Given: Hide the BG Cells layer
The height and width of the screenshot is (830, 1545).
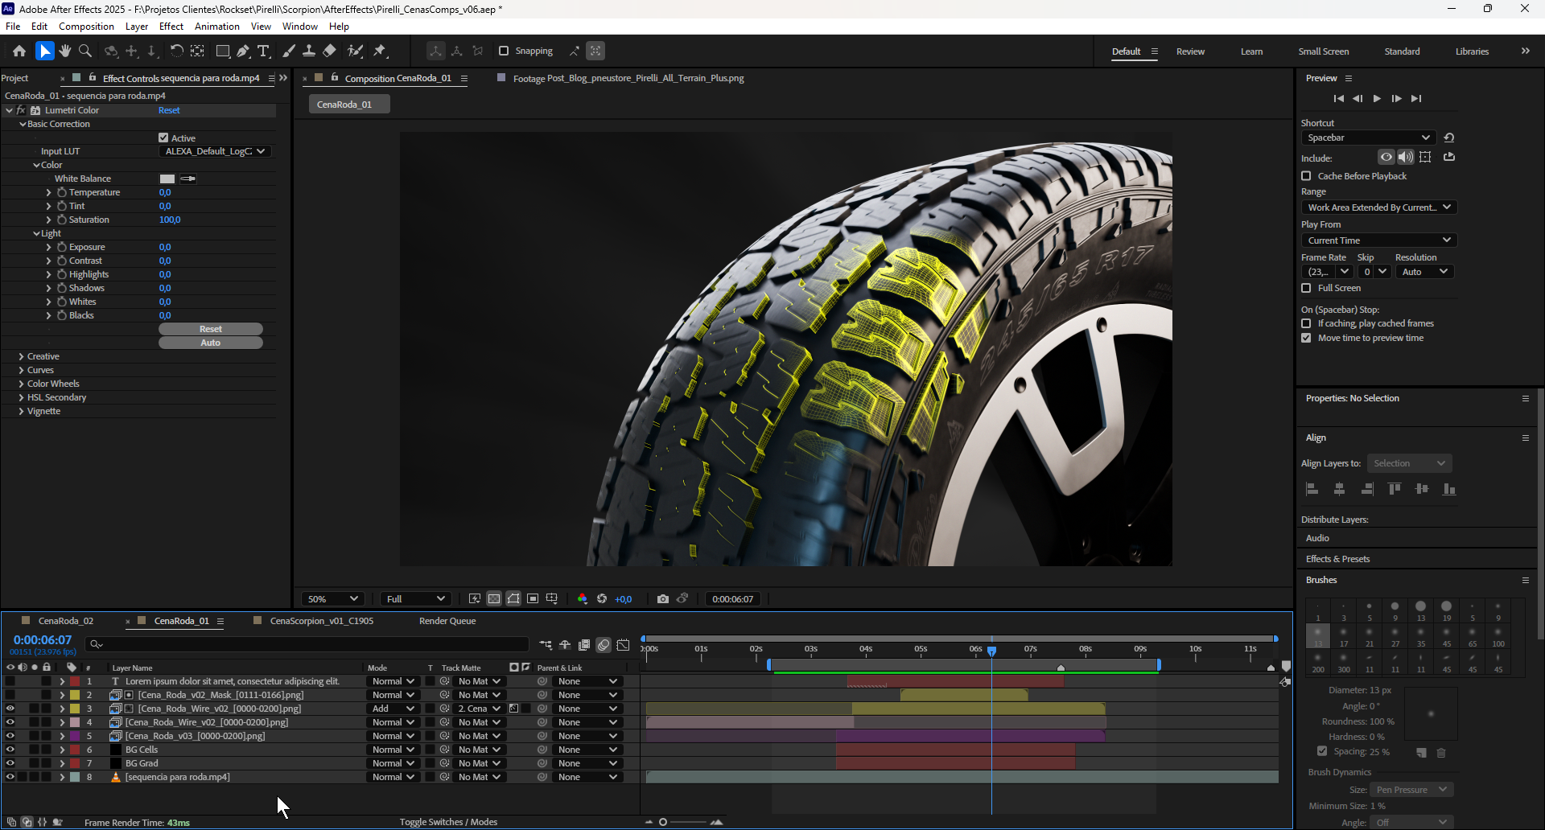Looking at the screenshot, I should 10,750.
